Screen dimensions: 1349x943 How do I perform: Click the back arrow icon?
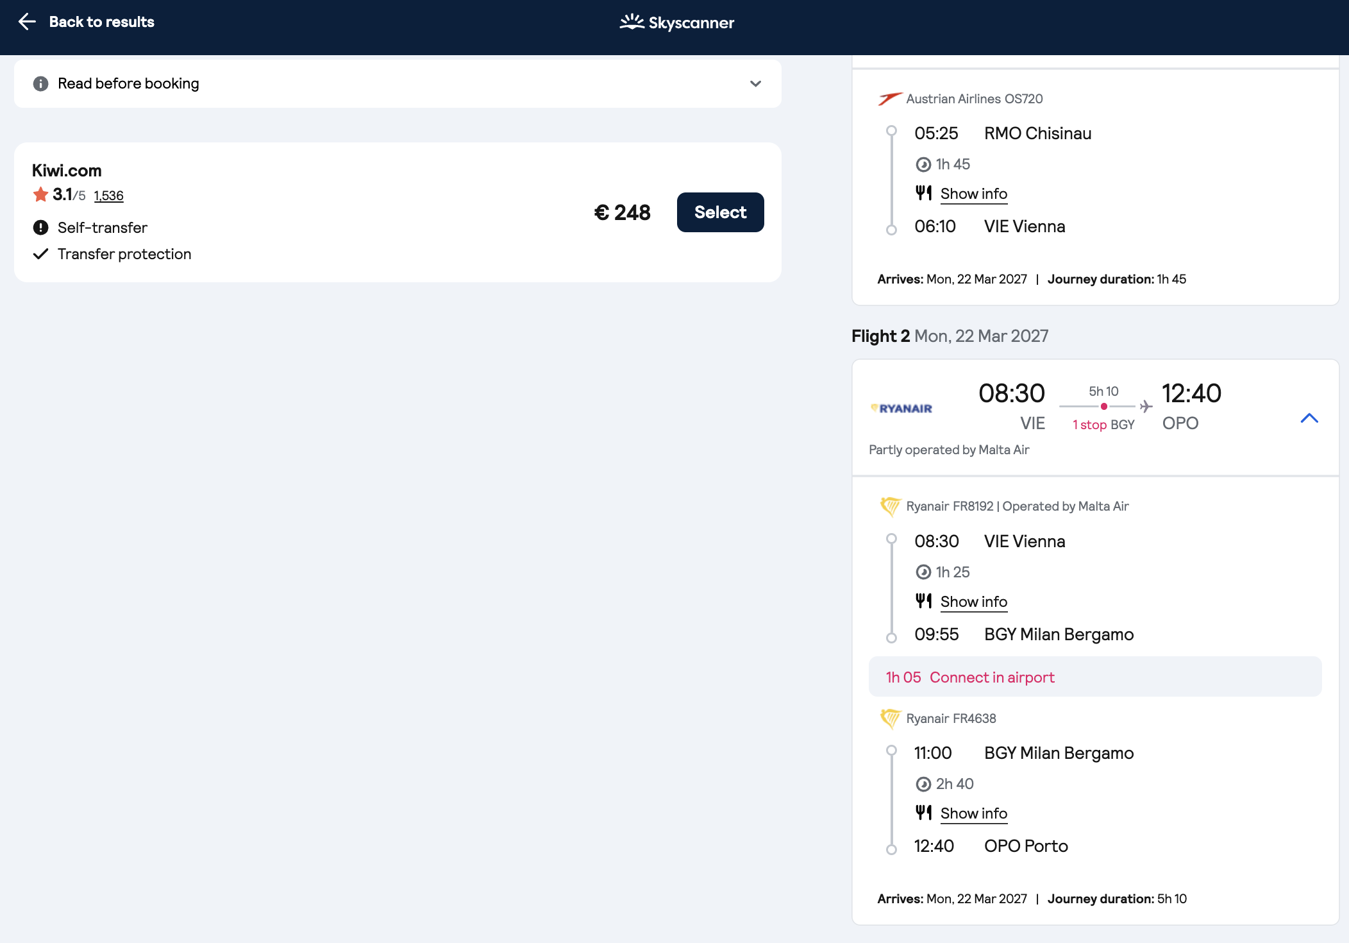pos(27,22)
